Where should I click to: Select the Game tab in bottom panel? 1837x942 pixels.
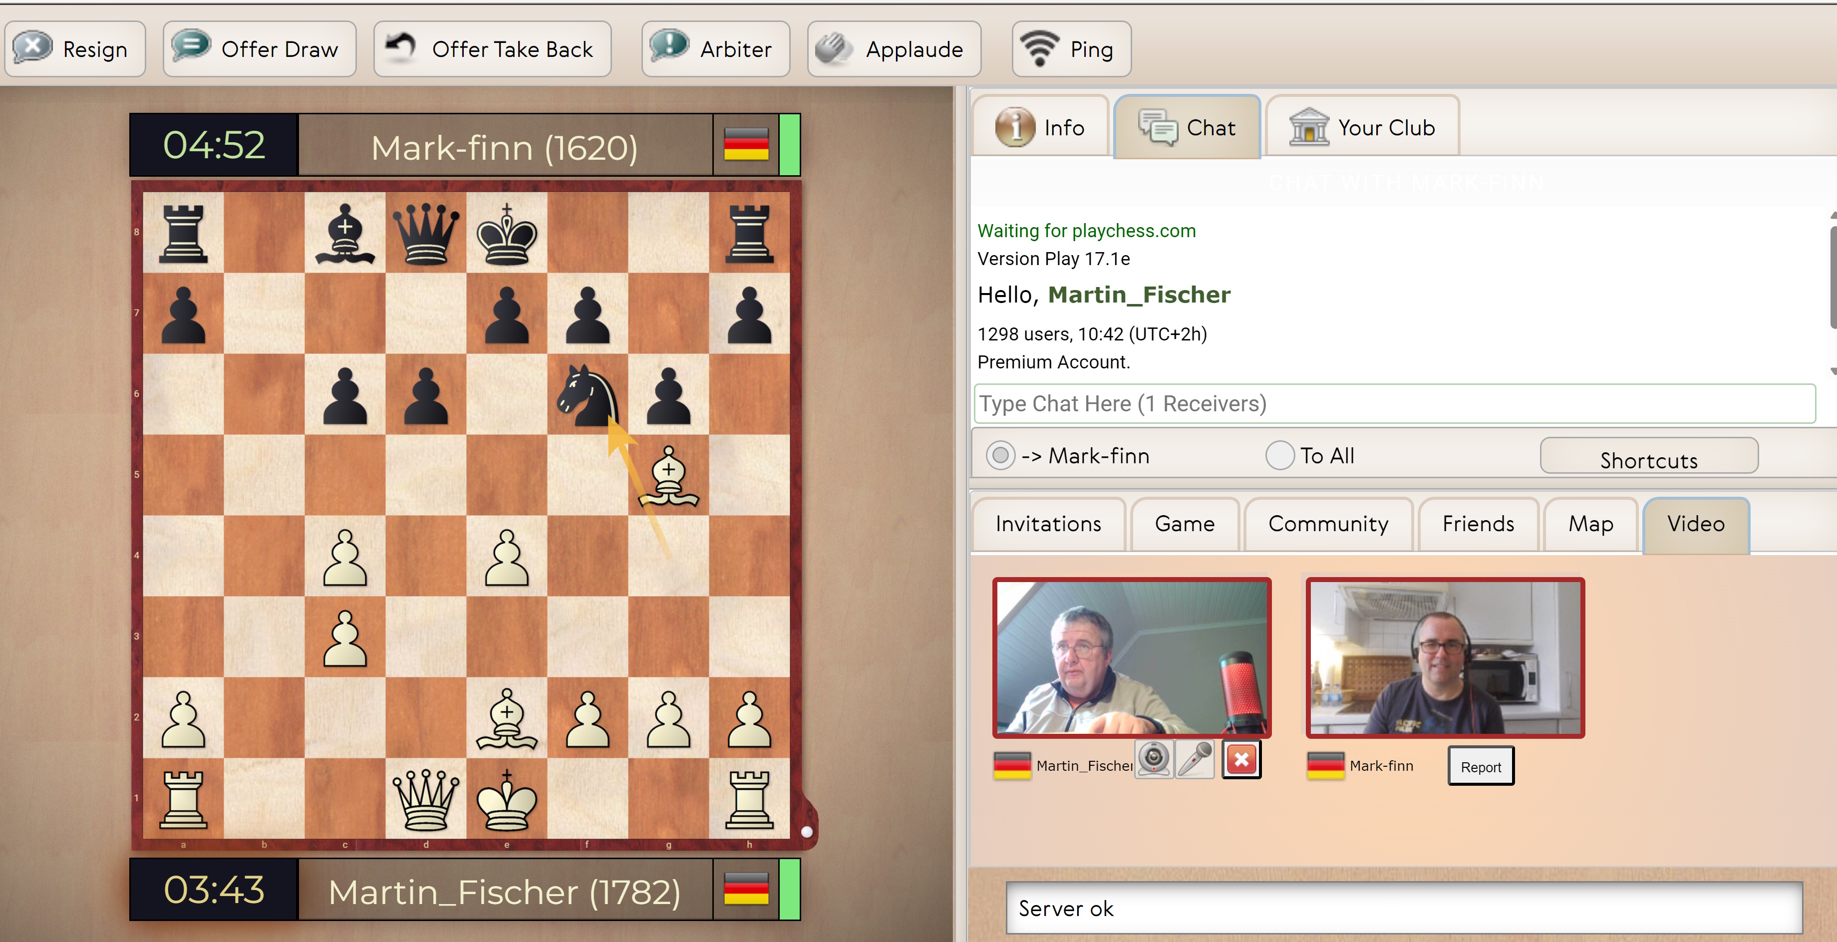[x=1182, y=523]
